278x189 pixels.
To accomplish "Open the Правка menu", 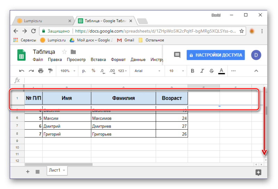I will tap(55, 60).
